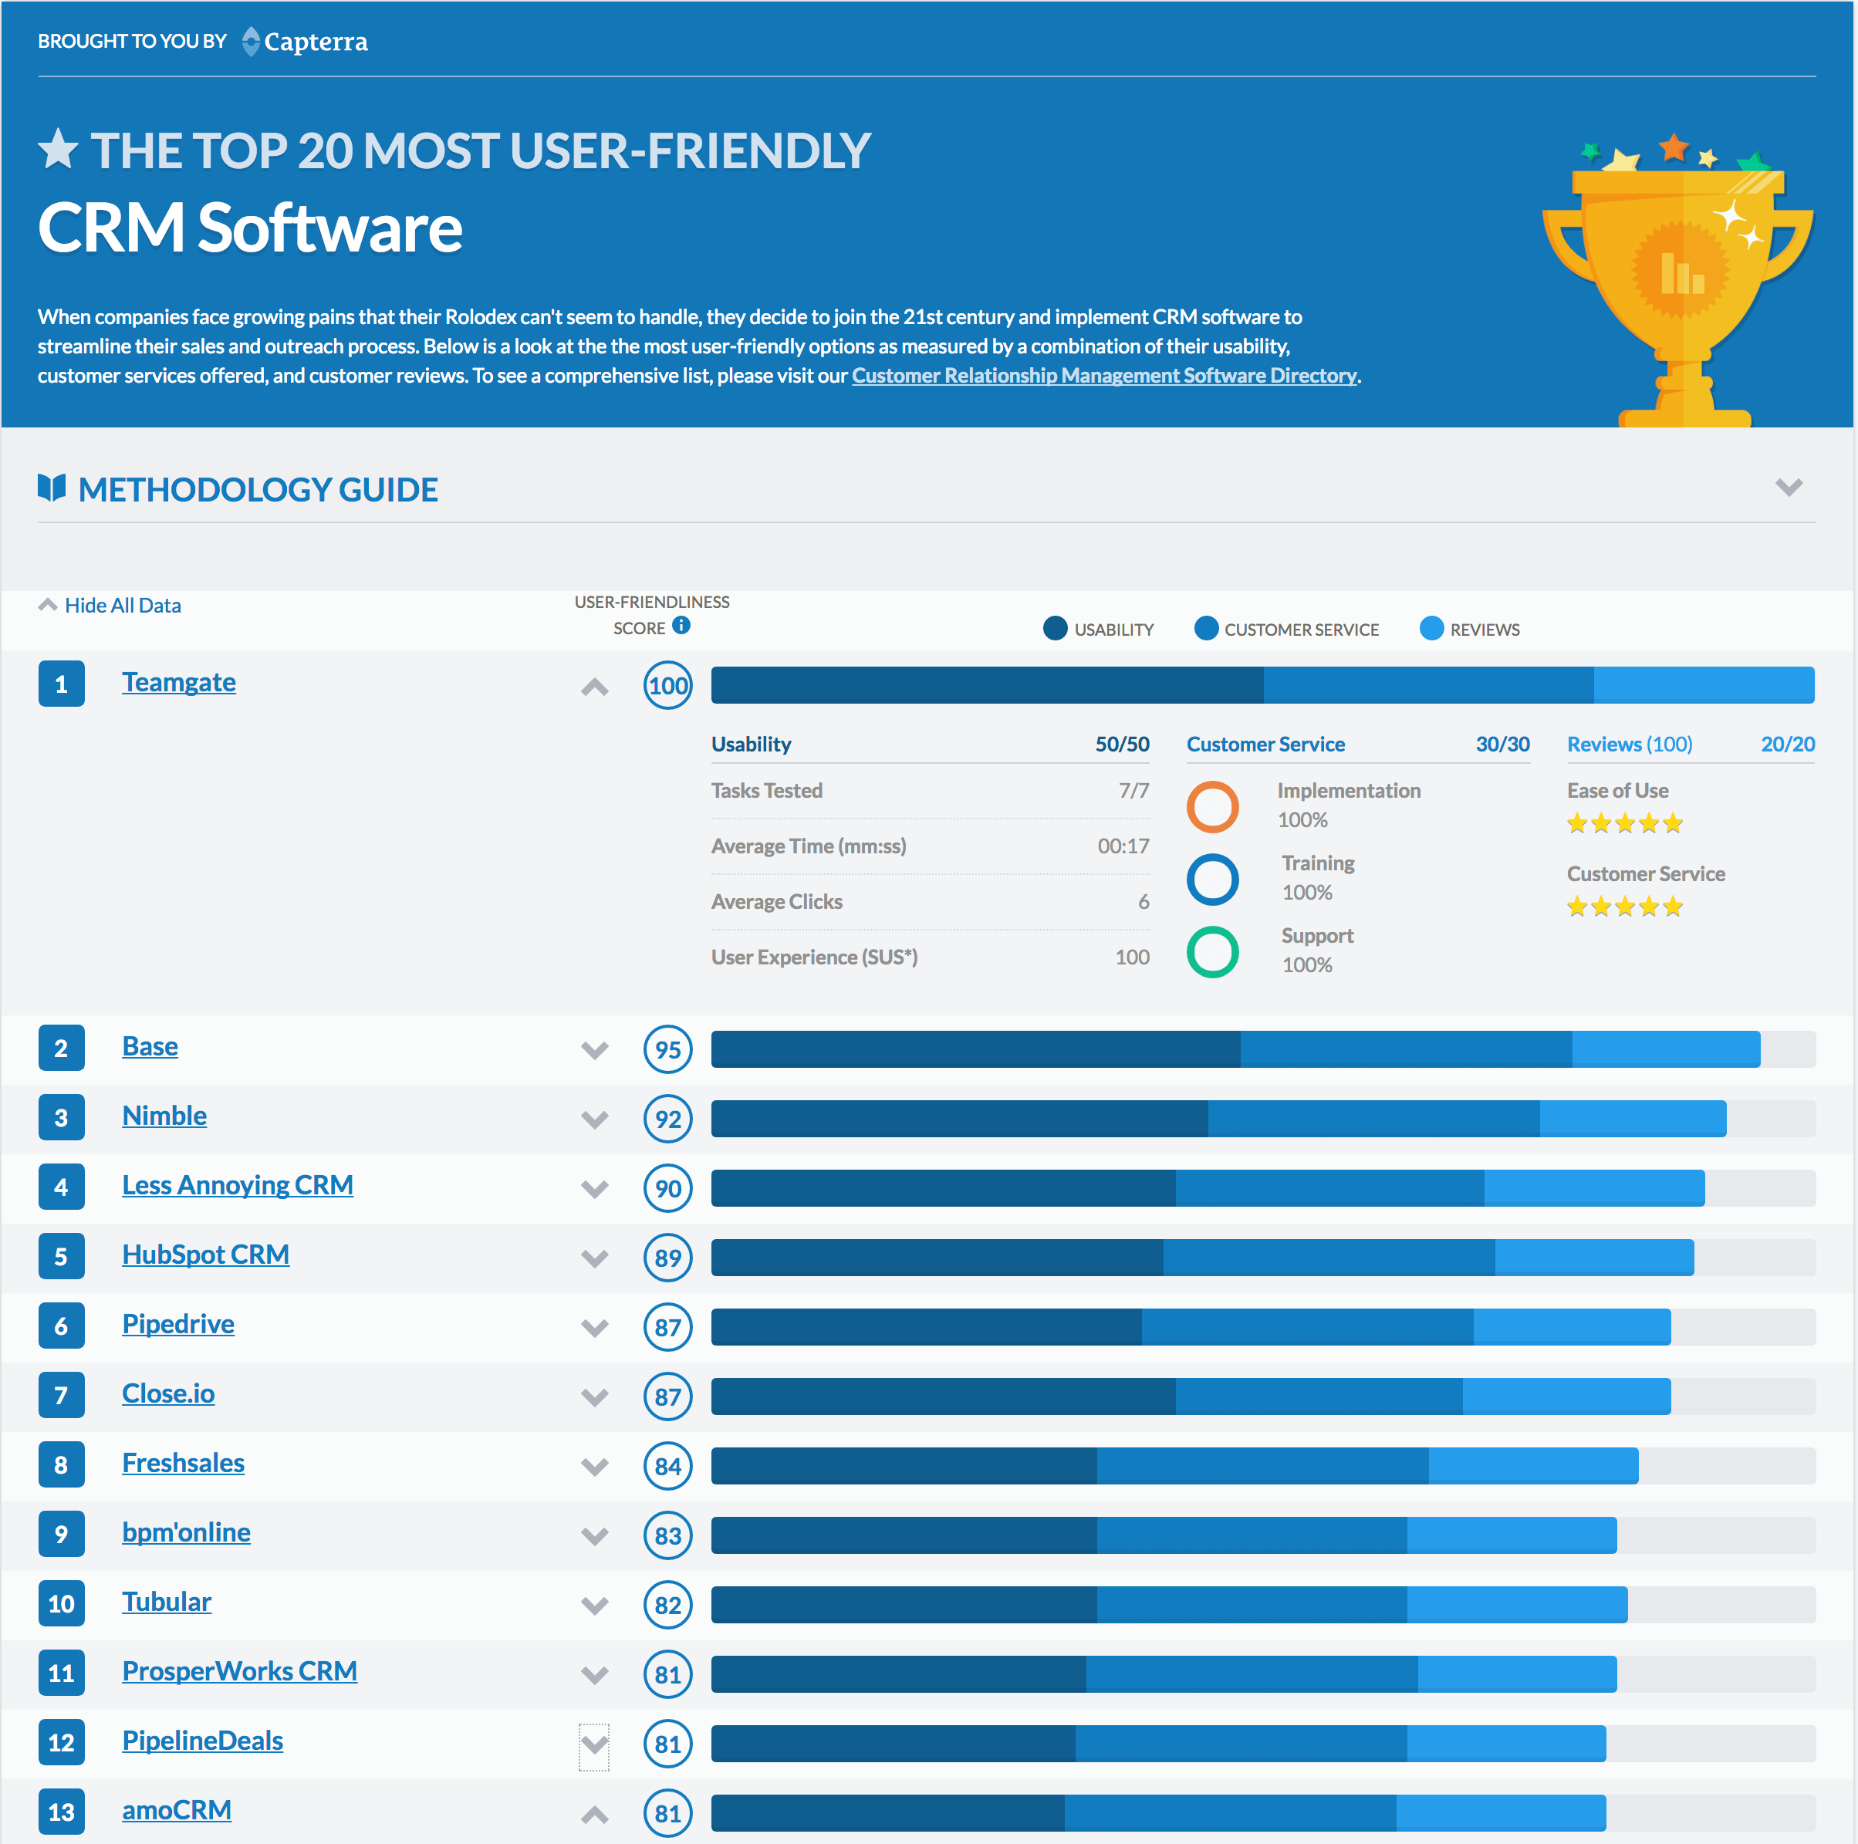Click the Customer Service star rating
This screenshot has width=1858, height=1844.
coord(1624,906)
